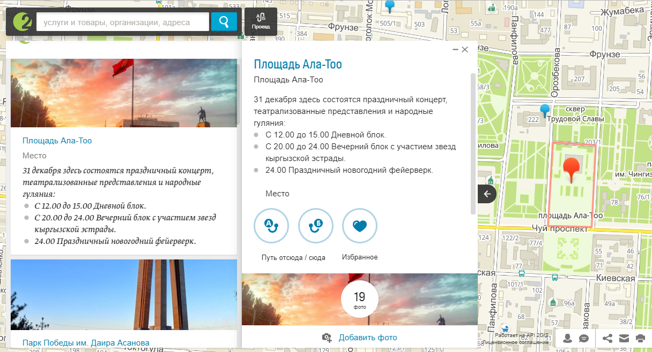Click the Парк Победы monument photo
Screen dimensions: 652x352
[x=124, y=295]
